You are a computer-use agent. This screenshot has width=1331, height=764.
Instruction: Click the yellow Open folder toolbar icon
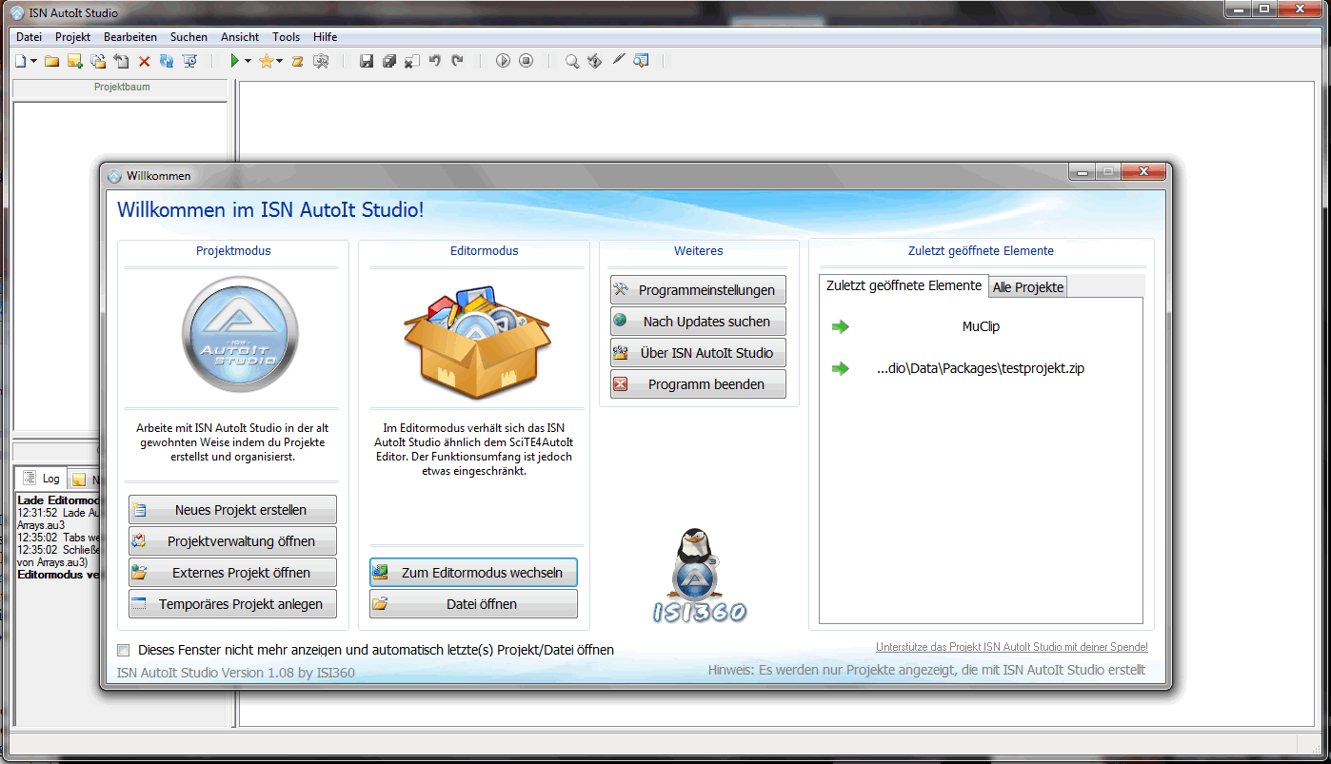click(51, 61)
